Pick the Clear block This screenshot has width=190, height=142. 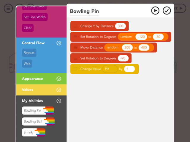click(28, 28)
